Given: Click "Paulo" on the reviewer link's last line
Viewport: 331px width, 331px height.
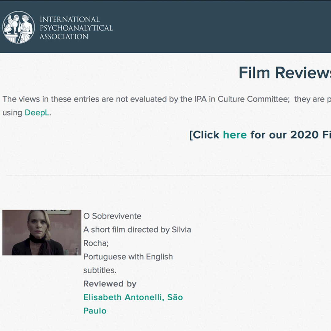Looking at the screenshot, I should [x=95, y=311].
